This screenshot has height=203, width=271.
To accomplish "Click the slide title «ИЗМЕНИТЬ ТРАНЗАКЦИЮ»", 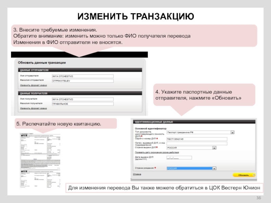I will [x=135, y=16].
